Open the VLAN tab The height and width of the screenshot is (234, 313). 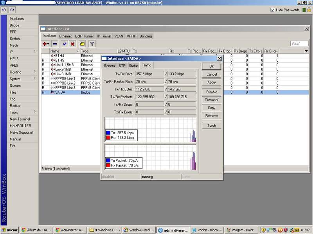(119, 36)
